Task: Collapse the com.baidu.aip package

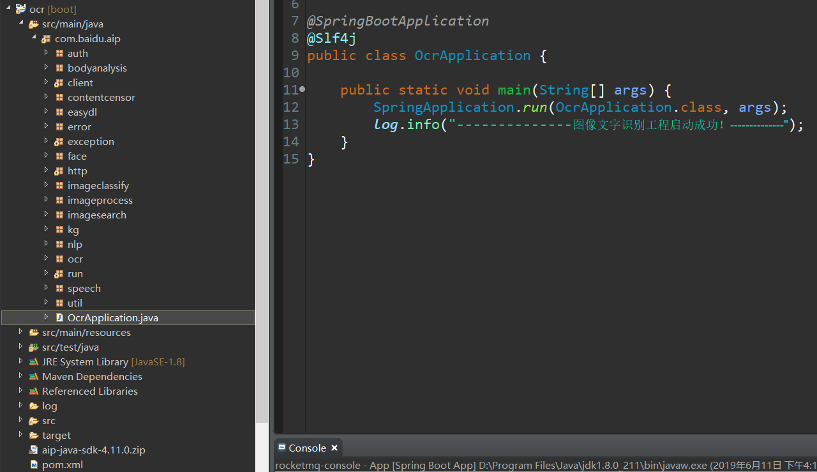Action: click(x=34, y=38)
